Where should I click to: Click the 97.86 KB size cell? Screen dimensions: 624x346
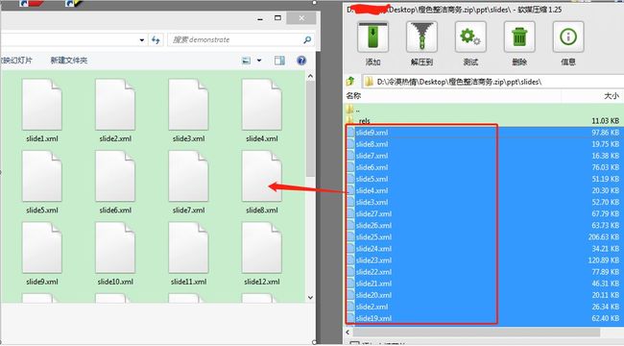click(606, 133)
